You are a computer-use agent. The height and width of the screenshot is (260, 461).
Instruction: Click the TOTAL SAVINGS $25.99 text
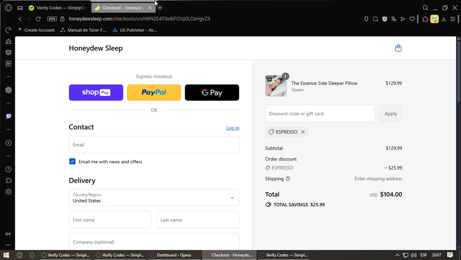(299, 205)
